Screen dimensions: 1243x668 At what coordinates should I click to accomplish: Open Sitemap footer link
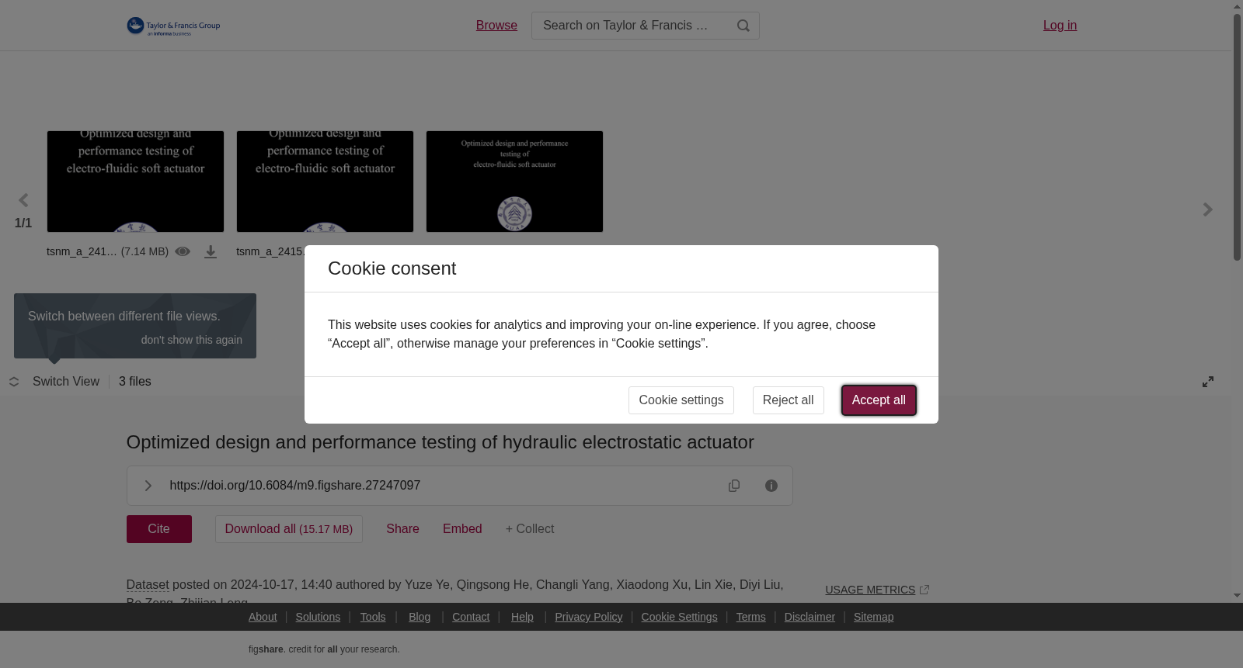pos(873,617)
